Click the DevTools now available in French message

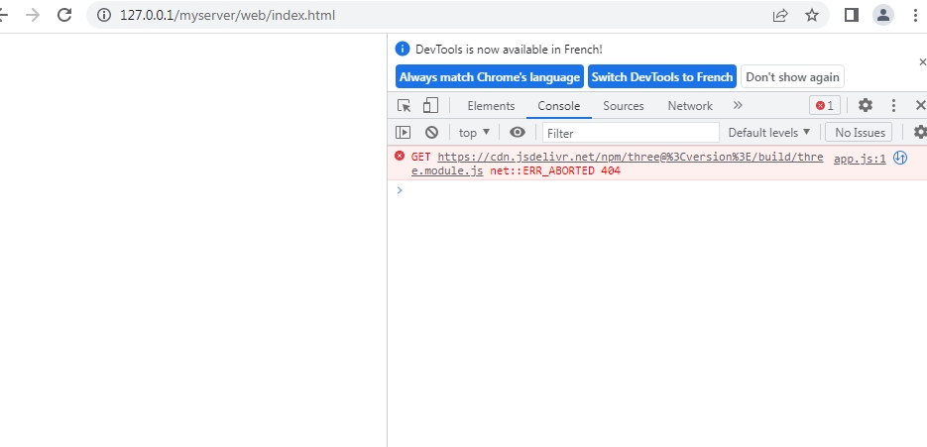[509, 50]
